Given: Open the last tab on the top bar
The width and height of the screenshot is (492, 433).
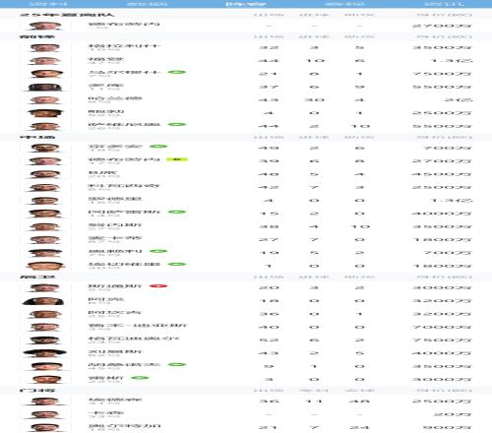Looking at the screenshot, I should tap(445, 4).
